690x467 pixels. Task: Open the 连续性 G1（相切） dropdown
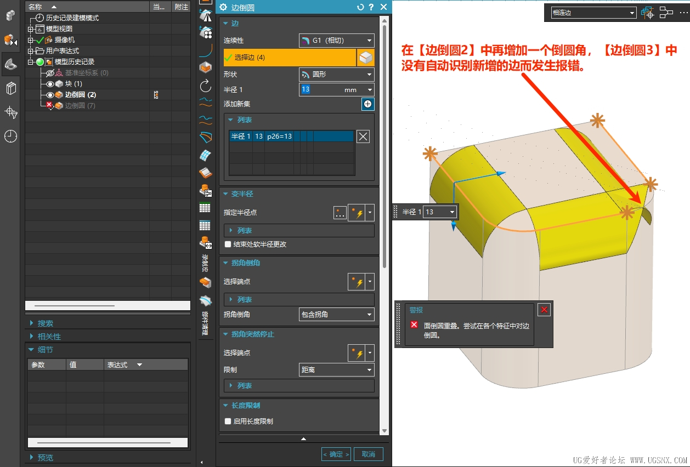(x=337, y=41)
